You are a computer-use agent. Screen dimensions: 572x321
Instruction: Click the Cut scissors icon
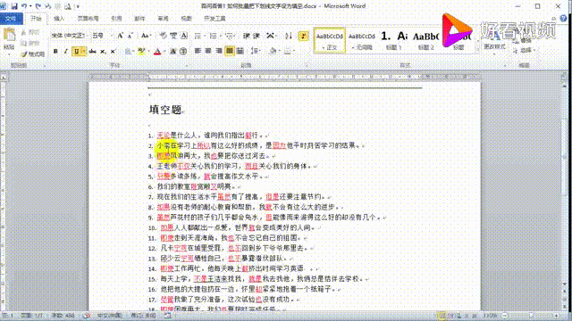24,33
